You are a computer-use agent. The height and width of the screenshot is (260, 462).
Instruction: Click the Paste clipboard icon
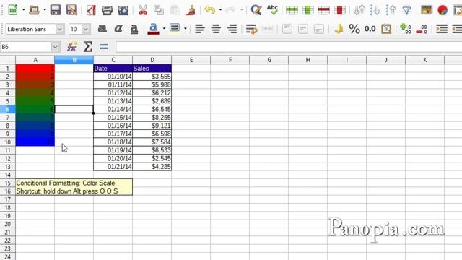click(x=175, y=10)
